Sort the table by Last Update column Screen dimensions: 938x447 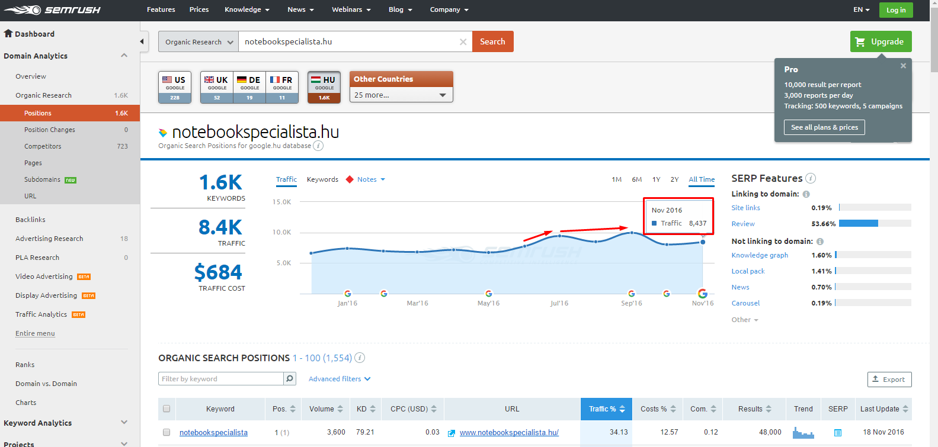[883, 409]
